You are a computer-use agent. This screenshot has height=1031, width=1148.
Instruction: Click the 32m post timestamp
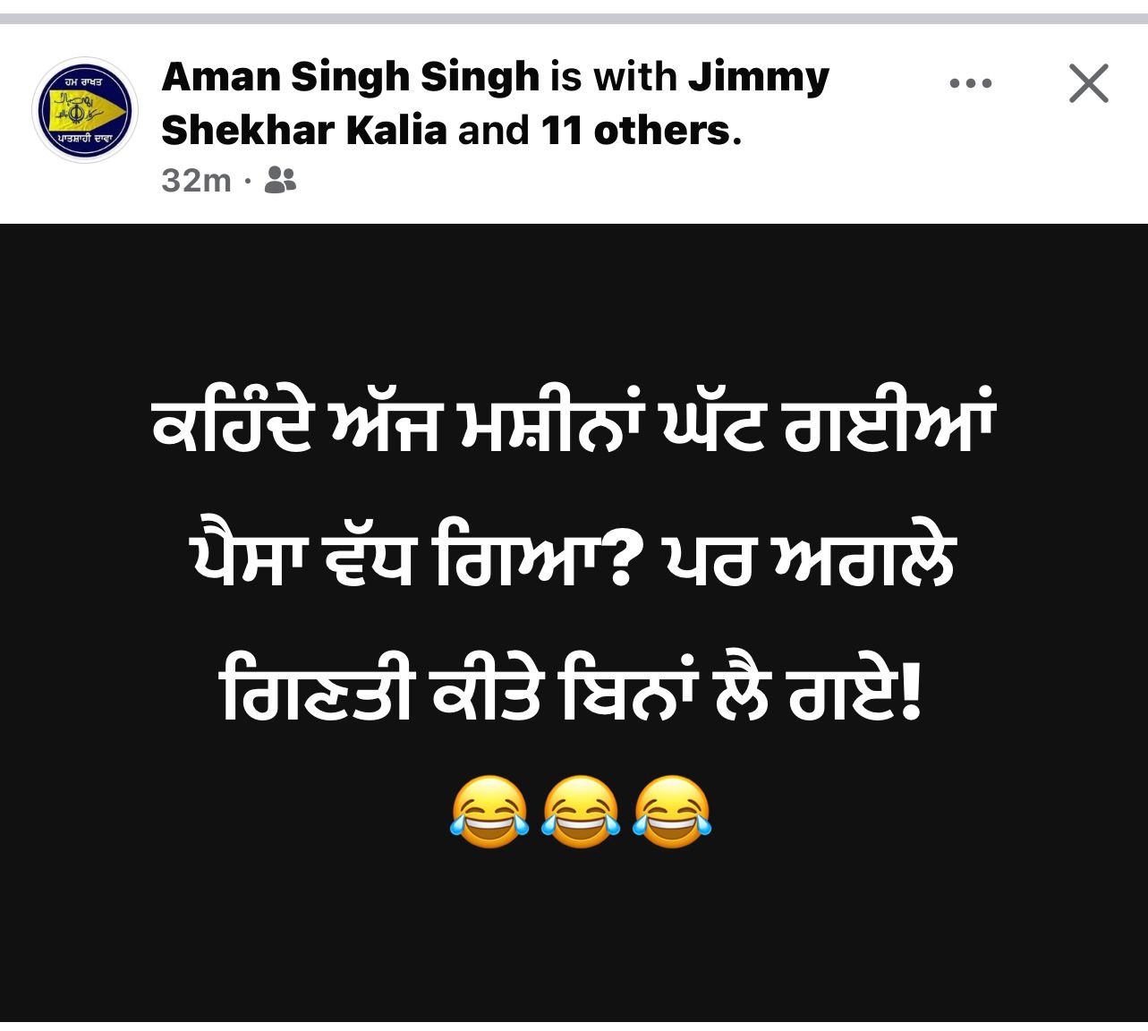(x=197, y=181)
